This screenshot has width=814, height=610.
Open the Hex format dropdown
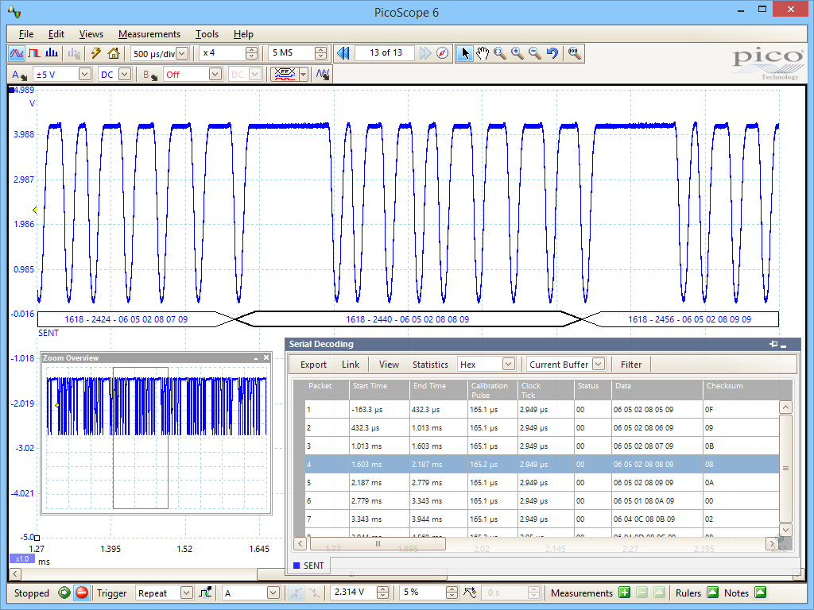509,365
